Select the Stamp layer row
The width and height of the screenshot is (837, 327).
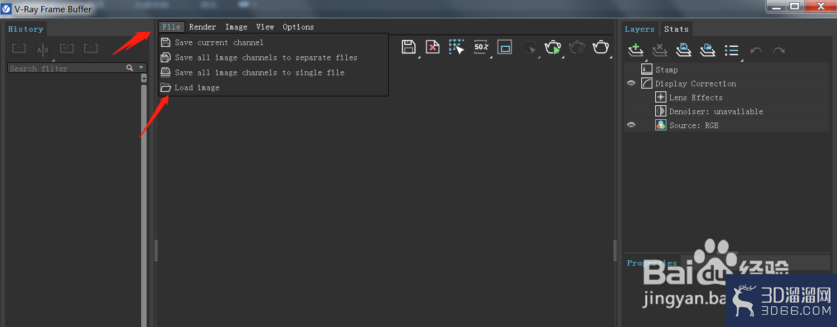(x=727, y=70)
